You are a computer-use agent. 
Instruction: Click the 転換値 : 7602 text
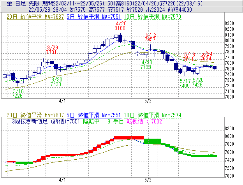click(144, 121)
